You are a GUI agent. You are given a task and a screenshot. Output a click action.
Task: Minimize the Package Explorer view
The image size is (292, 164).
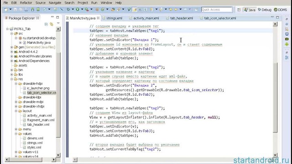point(52,17)
